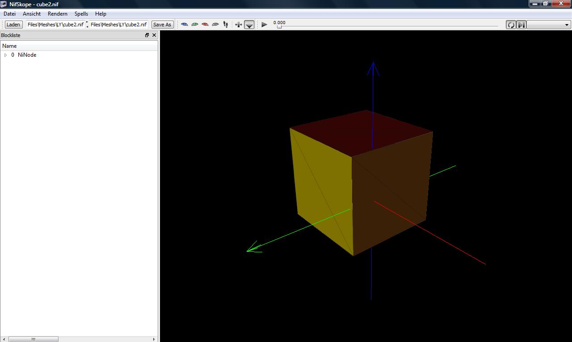This screenshot has height=342, width=572.
Task: Open the animation group dropdown
Action: click(x=548, y=25)
